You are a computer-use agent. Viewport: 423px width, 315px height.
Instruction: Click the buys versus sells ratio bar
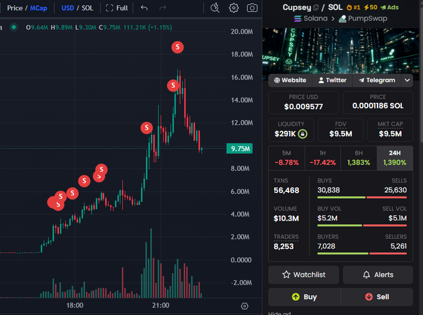(x=362, y=198)
